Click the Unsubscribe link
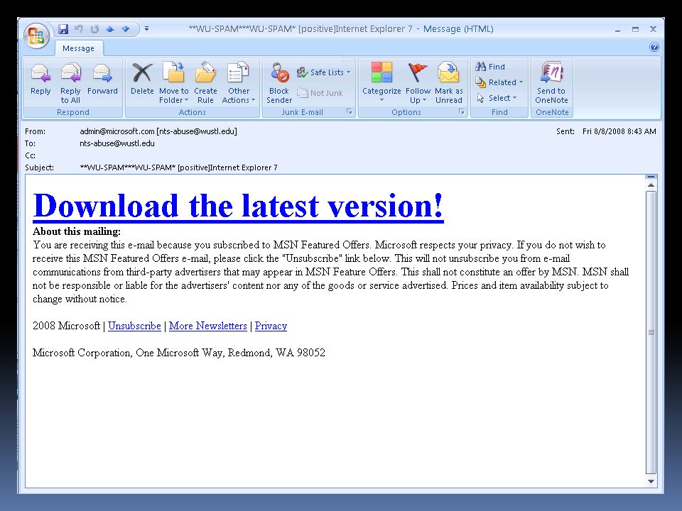Image resolution: width=682 pixels, height=511 pixels. tap(134, 326)
